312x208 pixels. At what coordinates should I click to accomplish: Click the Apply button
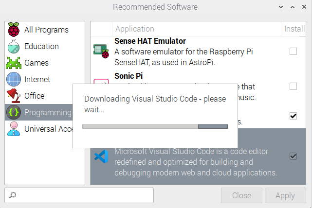click(x=285, y=195)
